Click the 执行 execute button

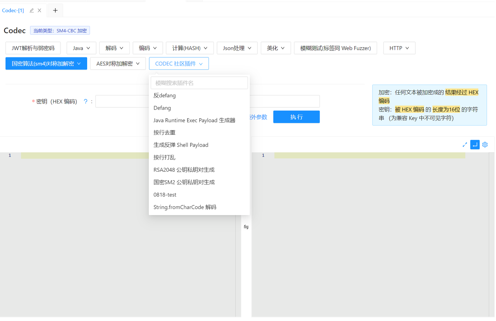click(x=296, y=117)
